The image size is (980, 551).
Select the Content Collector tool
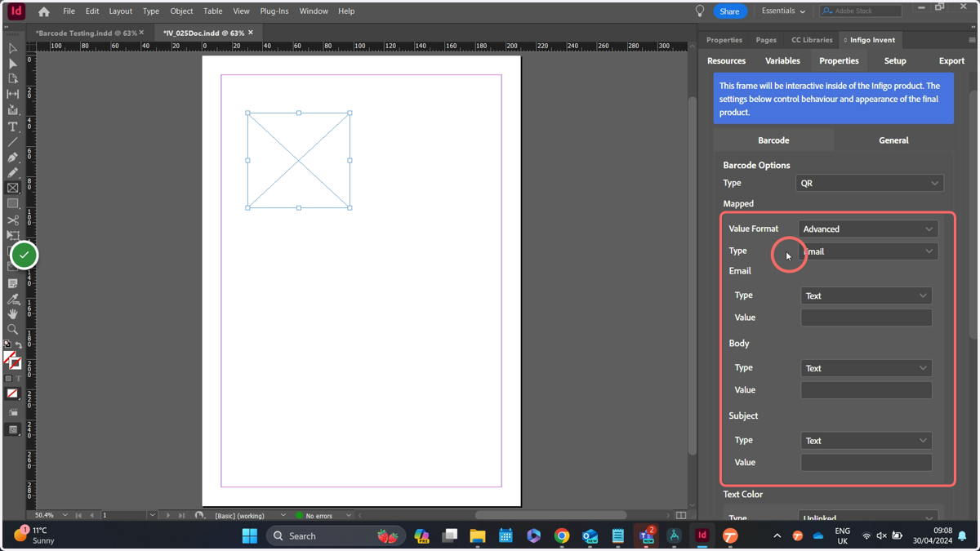(x=13, y=110)
